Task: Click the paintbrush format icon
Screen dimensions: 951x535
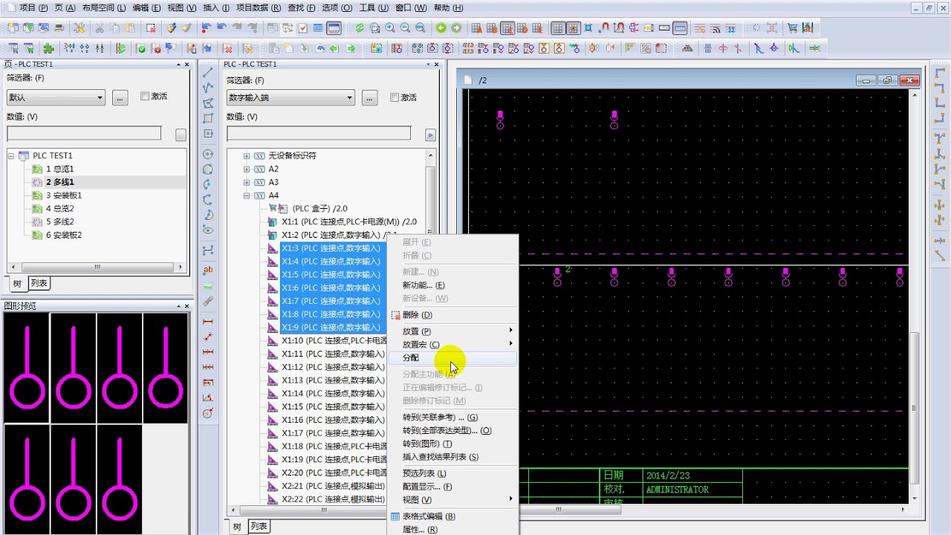Action: pyautogui.click(x=172, y=28)
